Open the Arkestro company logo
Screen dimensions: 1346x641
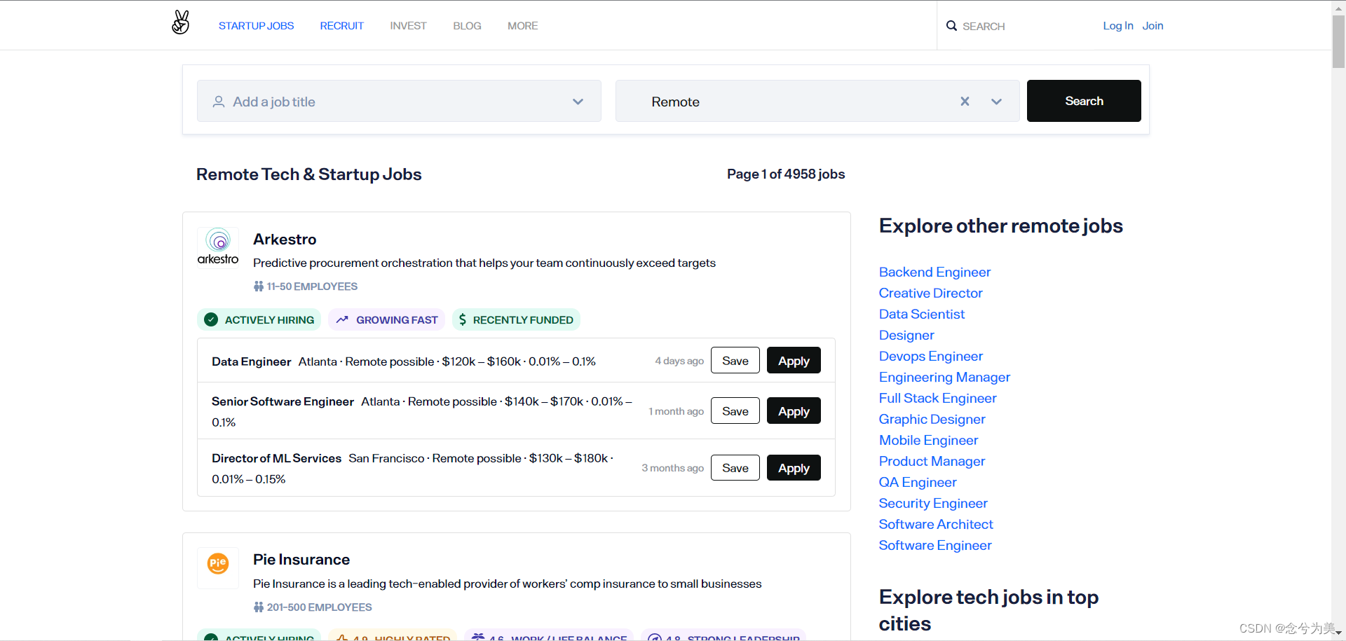(218, 247)
